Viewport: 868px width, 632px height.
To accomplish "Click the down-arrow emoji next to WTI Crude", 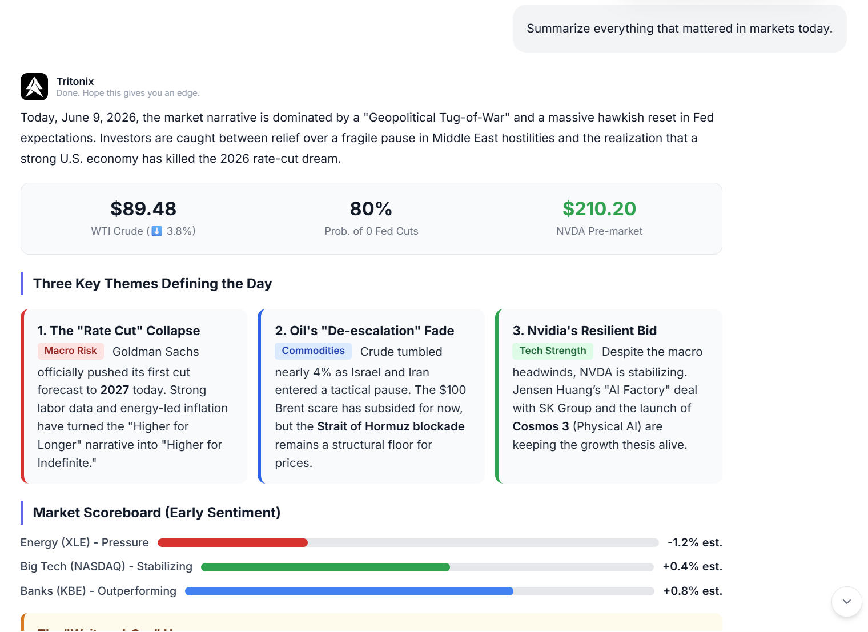I will tap(156, 231).
